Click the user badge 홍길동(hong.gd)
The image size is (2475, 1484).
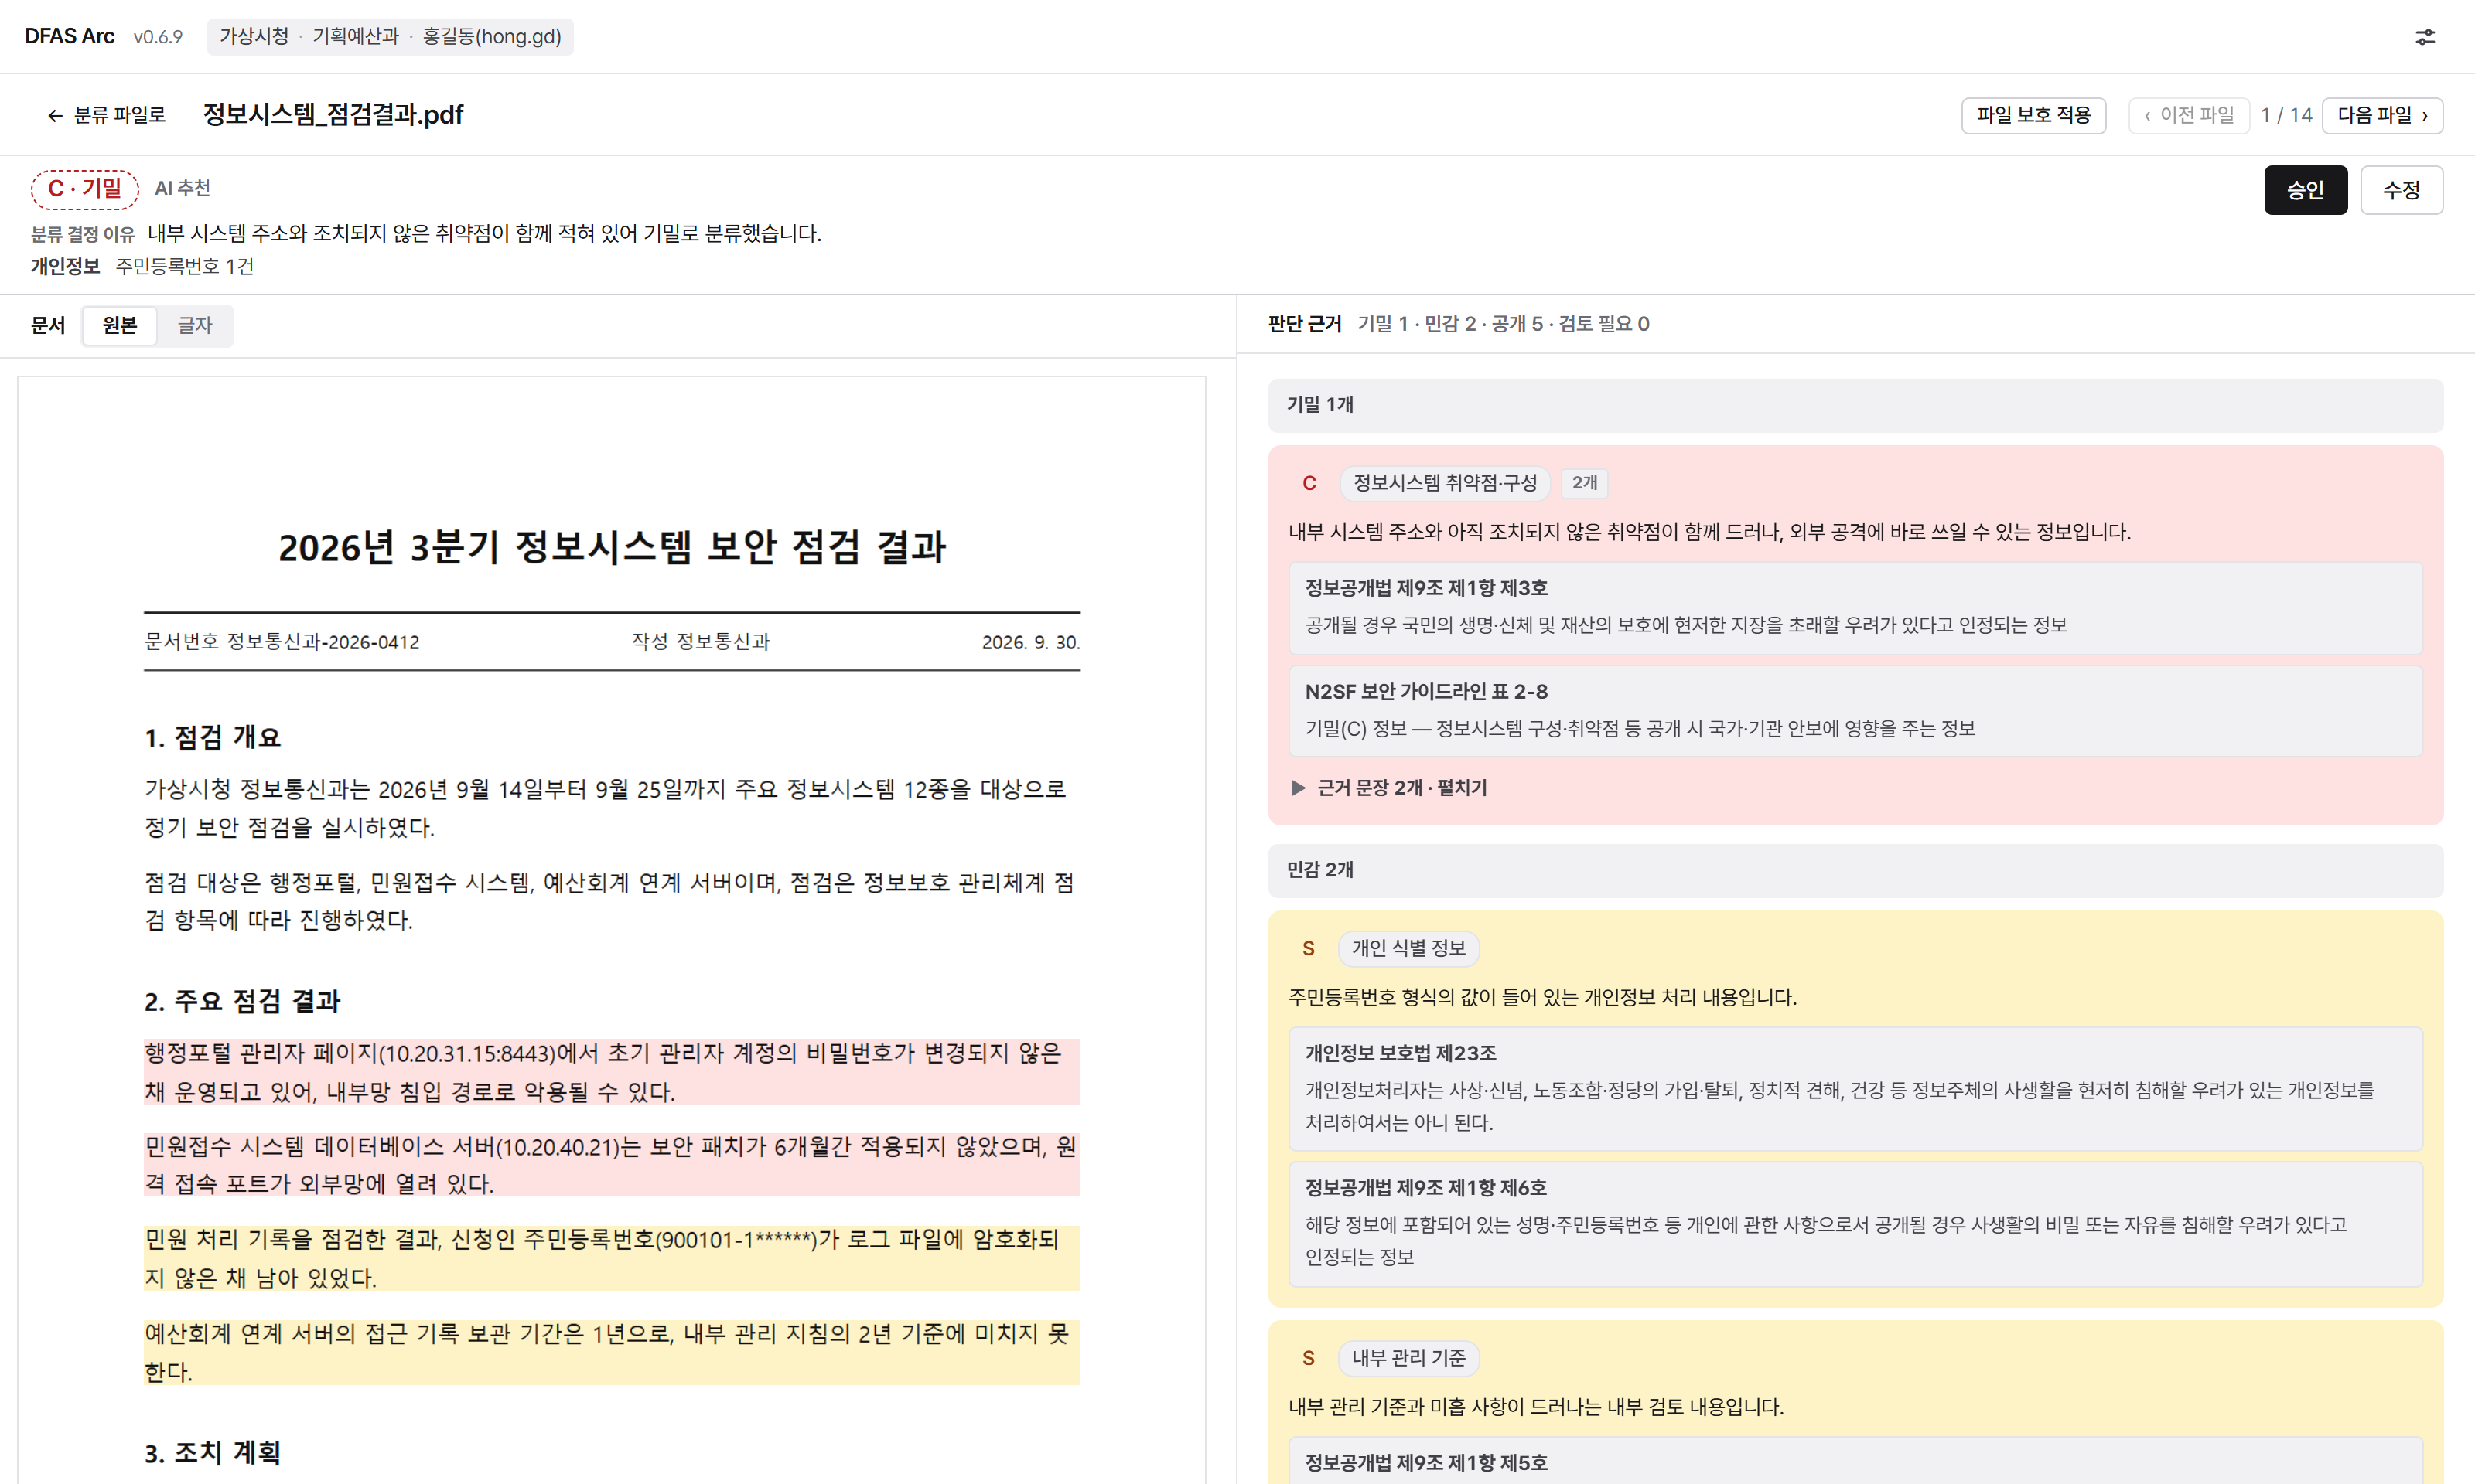491,37
